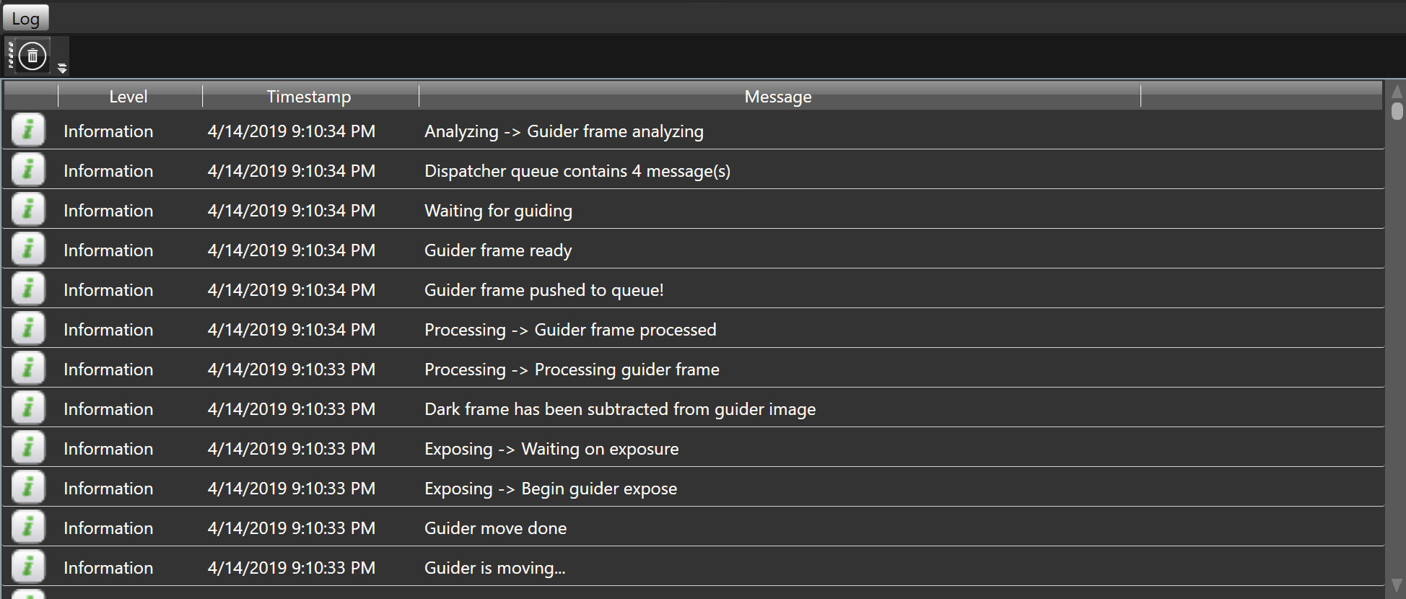Clear the log with the trash icon
The image size is (1406, 599).
tap(32, 56)
